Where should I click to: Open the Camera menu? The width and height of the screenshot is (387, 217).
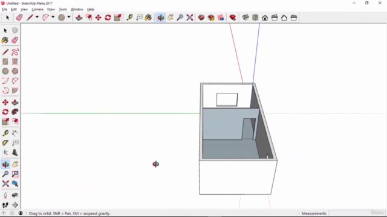pos(37,10)
